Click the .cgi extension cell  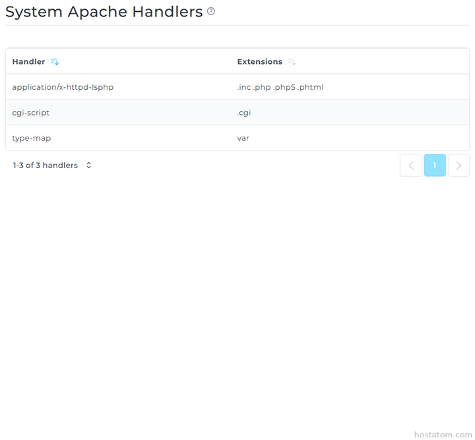[244, 113]
